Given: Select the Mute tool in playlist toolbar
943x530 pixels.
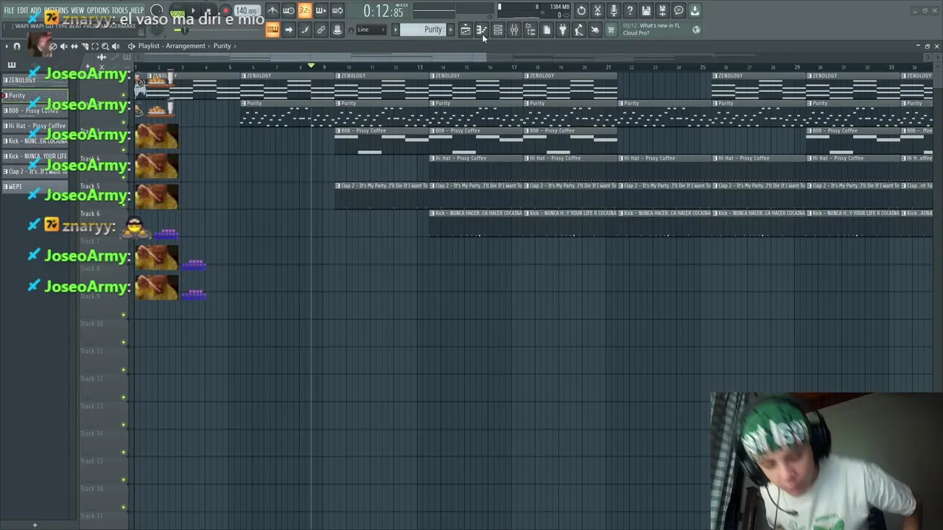Looking at the screenshot, I should (x=64, y=46).
